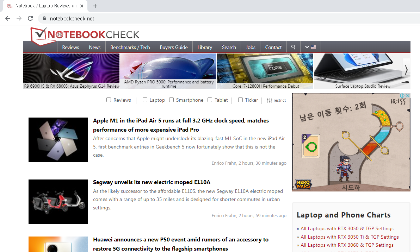The image size is (420, 252).
Task: Click the browser back arrow
Action: click(8, 18)
